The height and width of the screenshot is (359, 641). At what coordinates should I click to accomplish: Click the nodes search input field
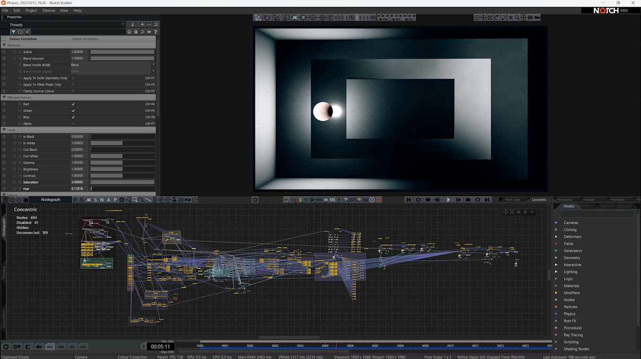point(597,214)
